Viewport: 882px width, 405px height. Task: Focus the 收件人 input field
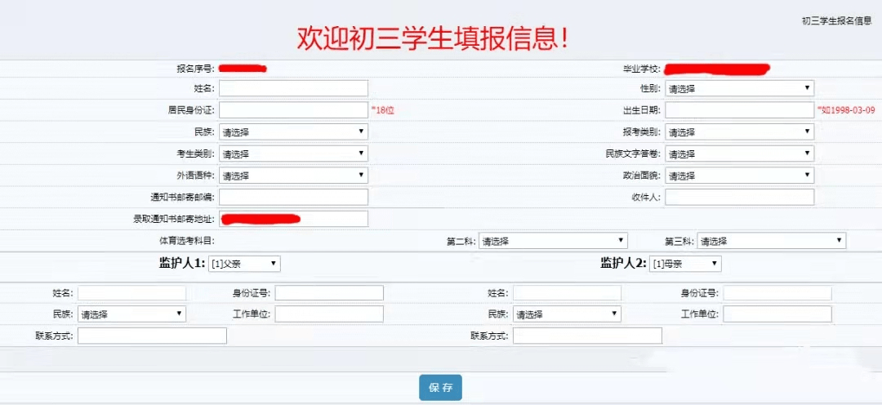[x=739, y=197]
